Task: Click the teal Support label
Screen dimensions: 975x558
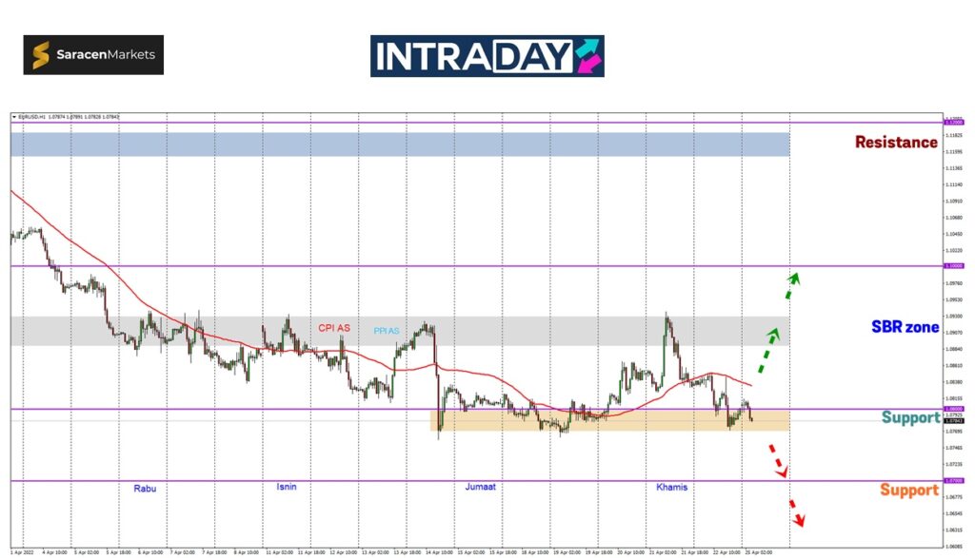Action: [910, 417]
